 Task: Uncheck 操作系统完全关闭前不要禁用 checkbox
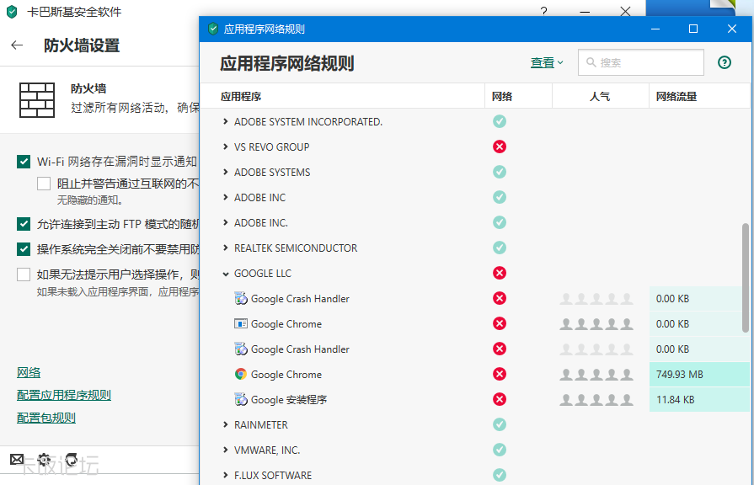(x=24, y=249)
